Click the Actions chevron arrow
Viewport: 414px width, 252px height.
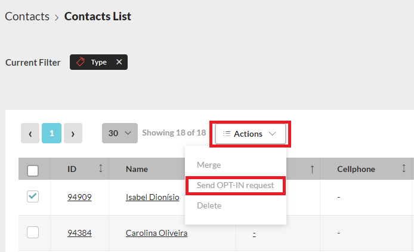[273, 134]
